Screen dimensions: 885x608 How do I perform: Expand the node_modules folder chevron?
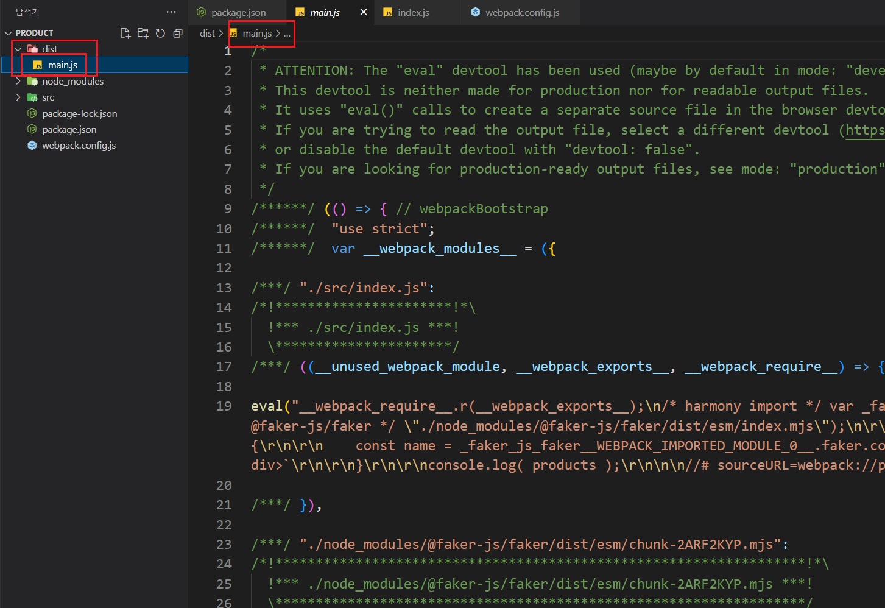click(18, 81)
